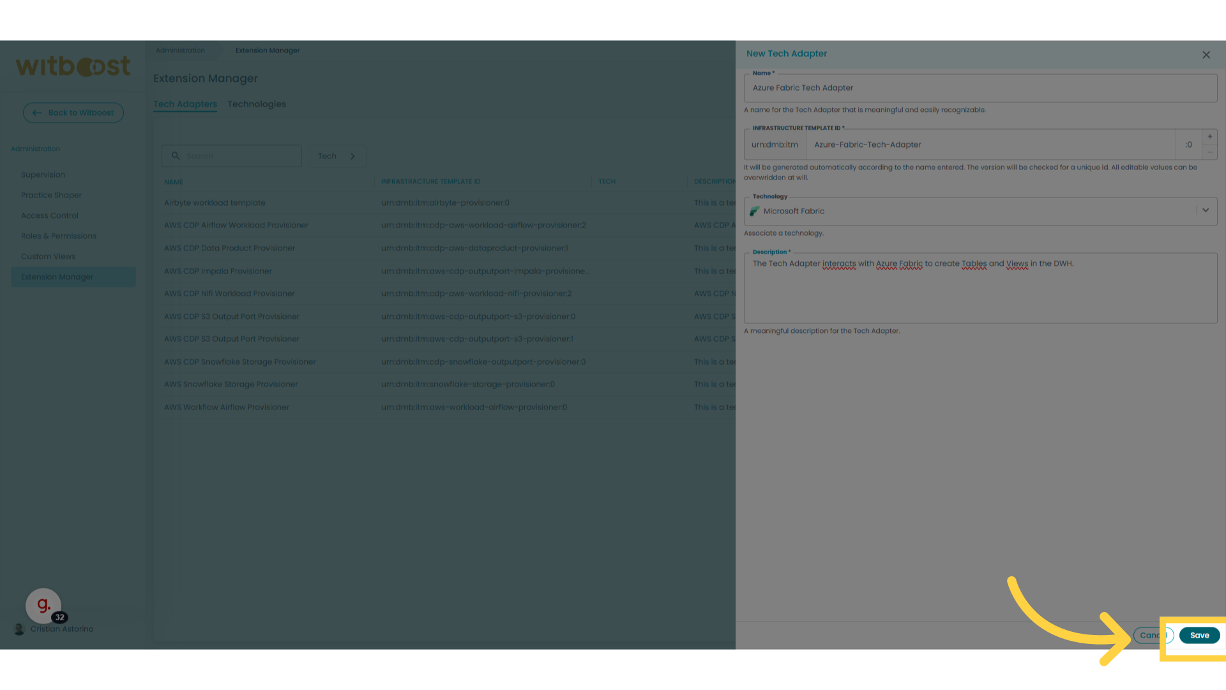The image size is (1226, 690).
Task: Click the urn:dmb:itm prefix field
Action: click(775, 145)
